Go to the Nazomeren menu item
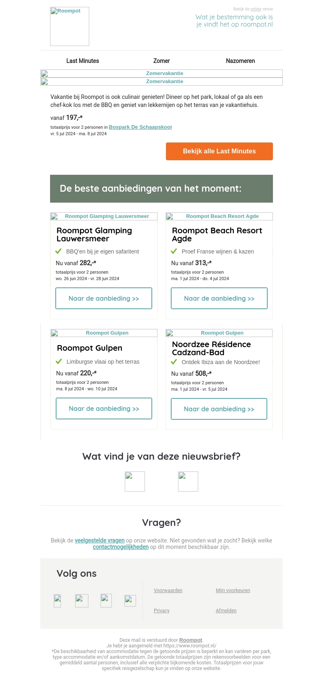323x689 pixels. (240, 61)
